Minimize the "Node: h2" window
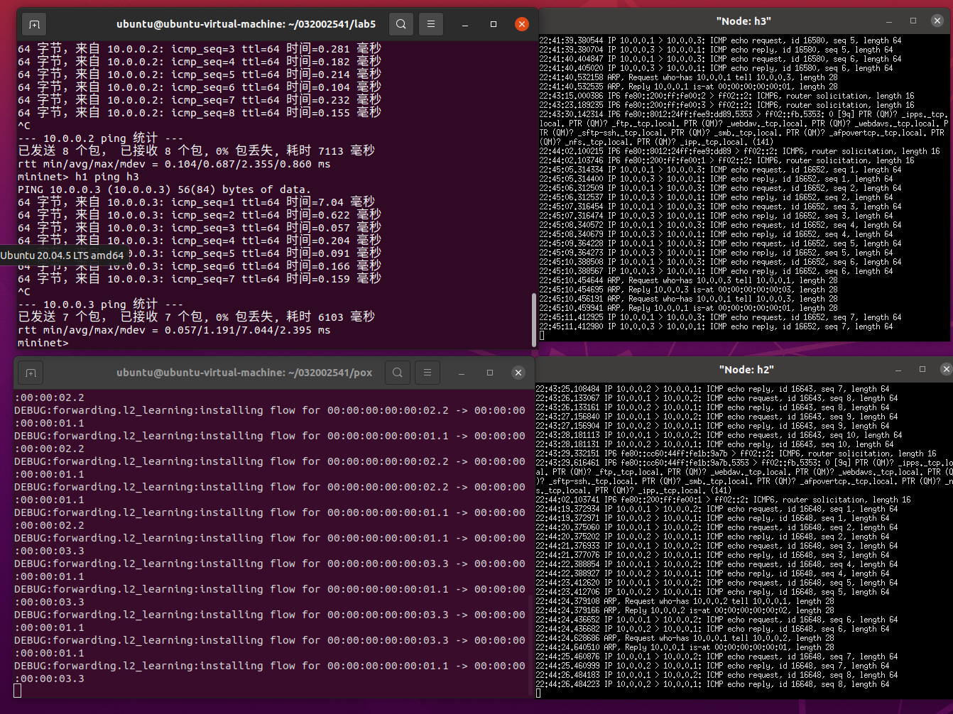Screen dimensions: 953x714 click(899, 369)
